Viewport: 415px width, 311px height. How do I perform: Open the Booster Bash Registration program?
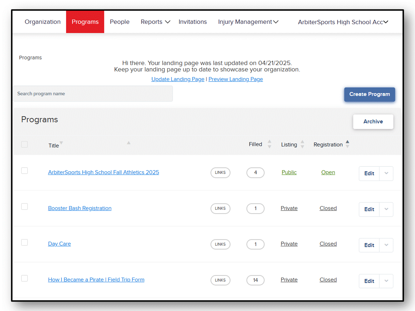point(80,208)
